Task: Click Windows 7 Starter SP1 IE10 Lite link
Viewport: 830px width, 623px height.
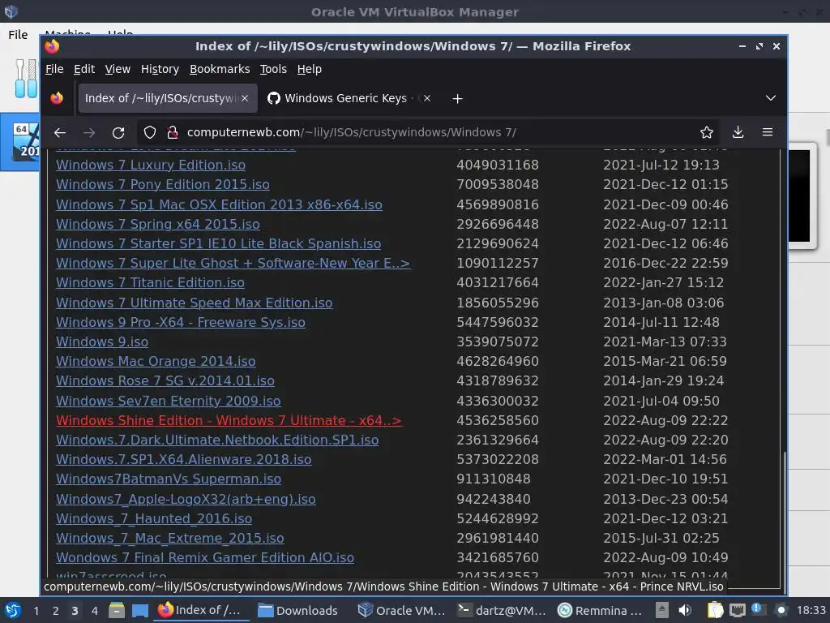Action: tap(218, 243)
